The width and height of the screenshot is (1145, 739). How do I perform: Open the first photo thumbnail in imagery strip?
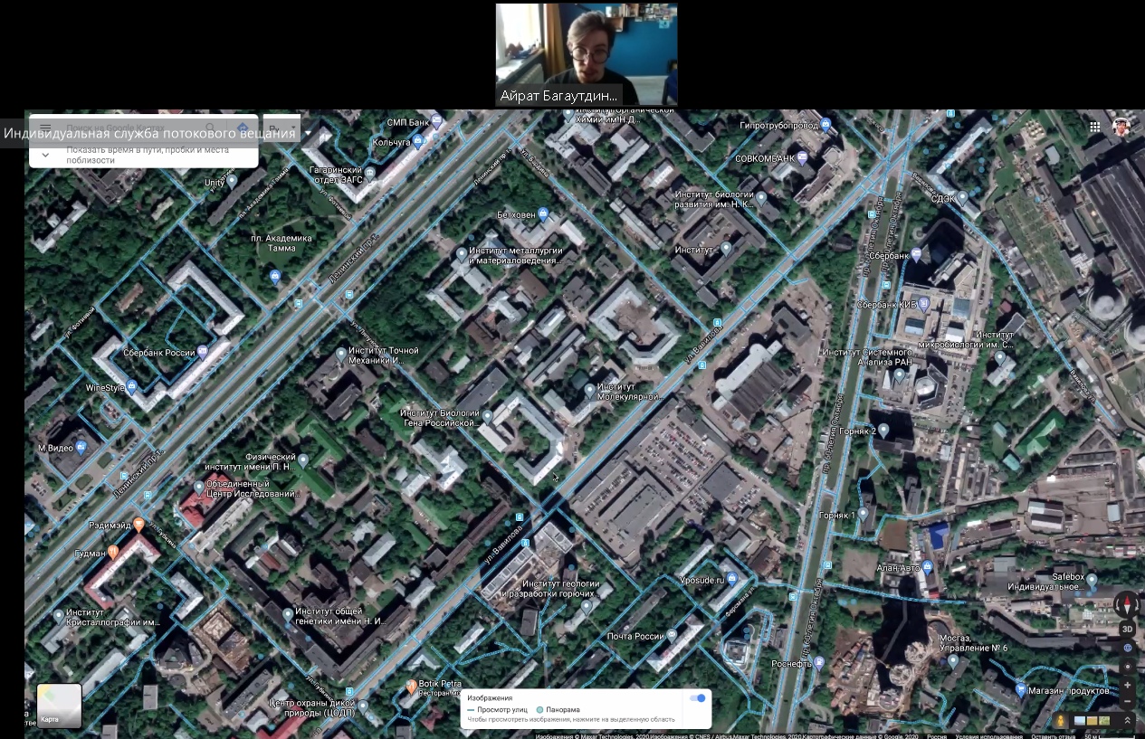pyautogui.click(x=1079, y=721)
